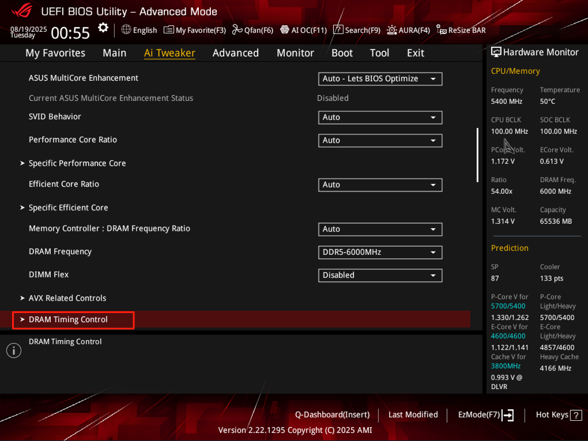Viewport: 588px width, 441px height.
Task: Click the 00:55 clock time
Action: point(70,33)
